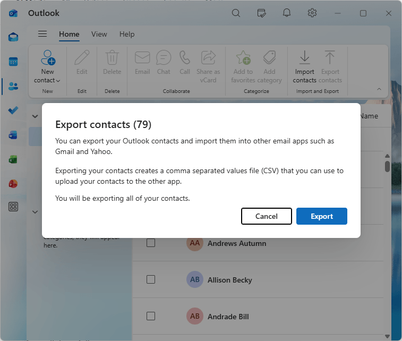The width and height of the screenshot is (402, 341).
Task: Click the AA avatar of Andrews Autumn
Action: click(194, 243)
